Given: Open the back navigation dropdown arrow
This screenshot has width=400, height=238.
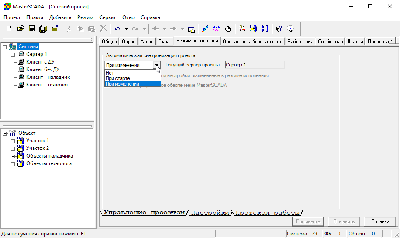Looking at the screenshot, I should click(x=164, y=29).
